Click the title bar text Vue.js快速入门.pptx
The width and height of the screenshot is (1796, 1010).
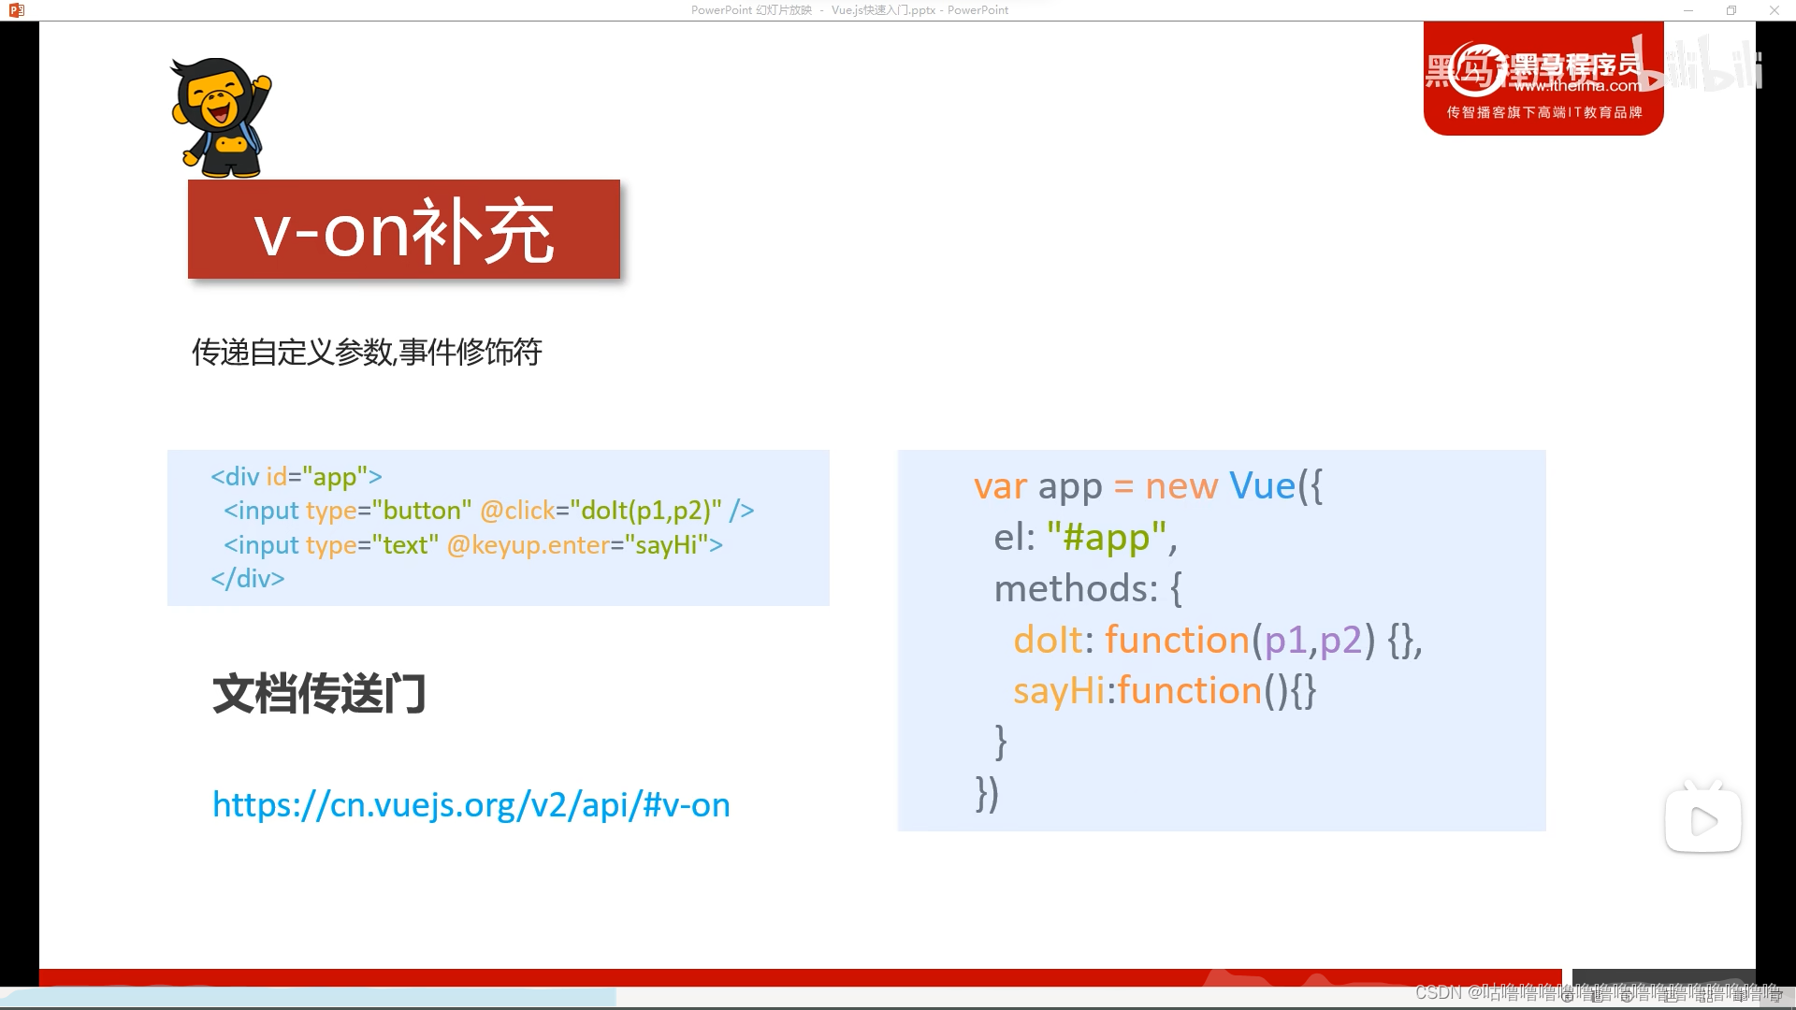tap(883, 9)
